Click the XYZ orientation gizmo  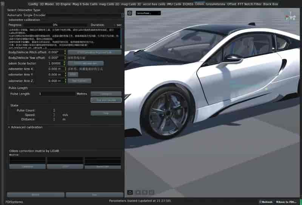[290, 17]
